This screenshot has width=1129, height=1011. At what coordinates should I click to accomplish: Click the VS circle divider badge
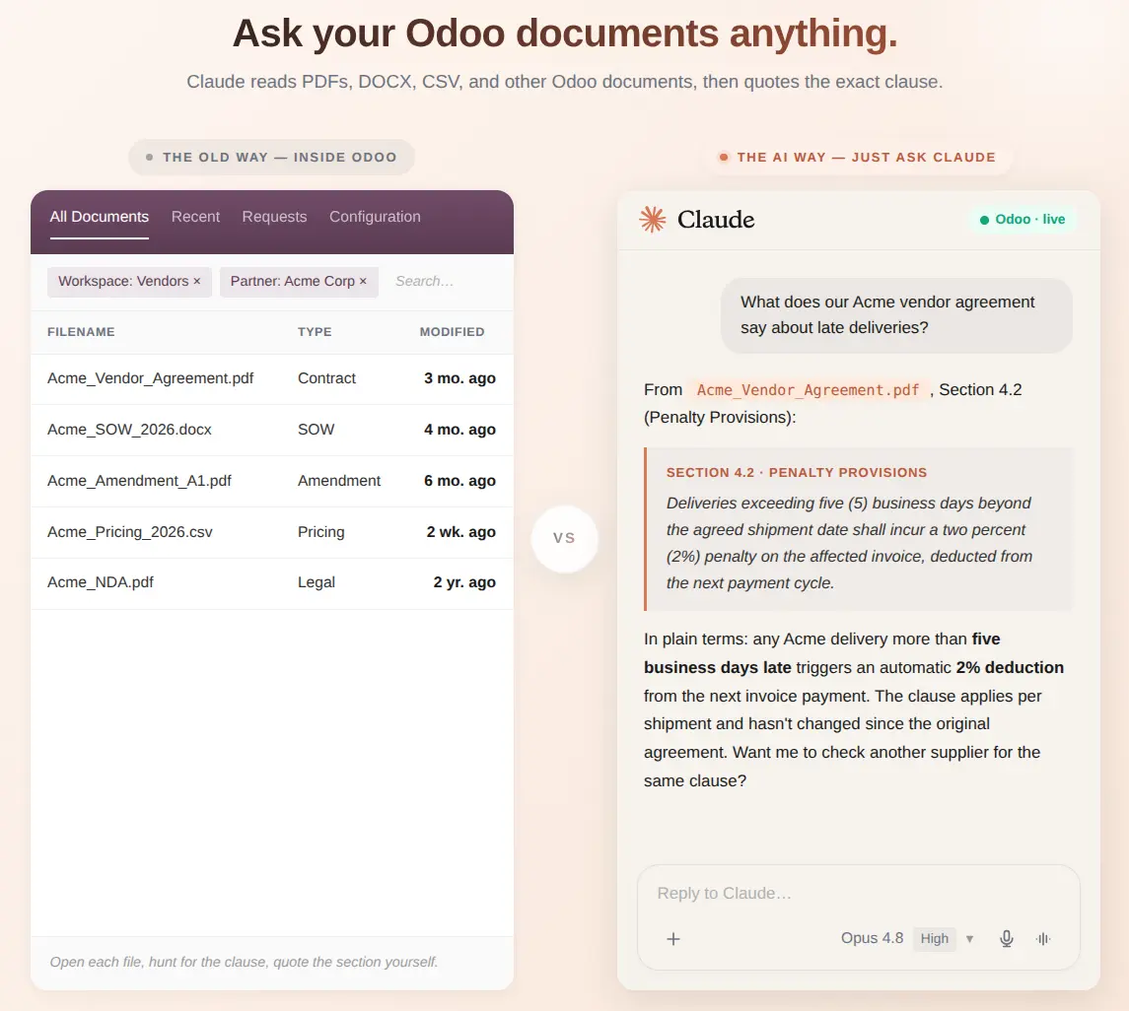click(x=564, y=538)
